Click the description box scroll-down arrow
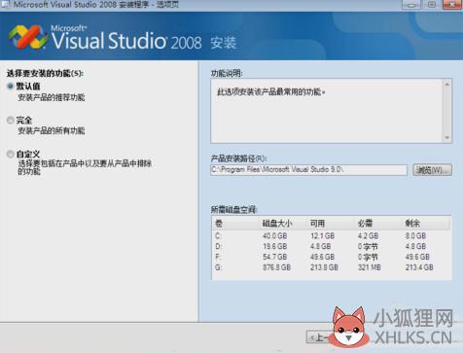 pos(447,137)
